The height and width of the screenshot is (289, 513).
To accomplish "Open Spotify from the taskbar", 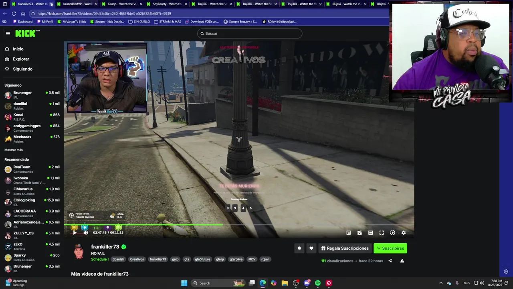I will click(x=318, y=283).
